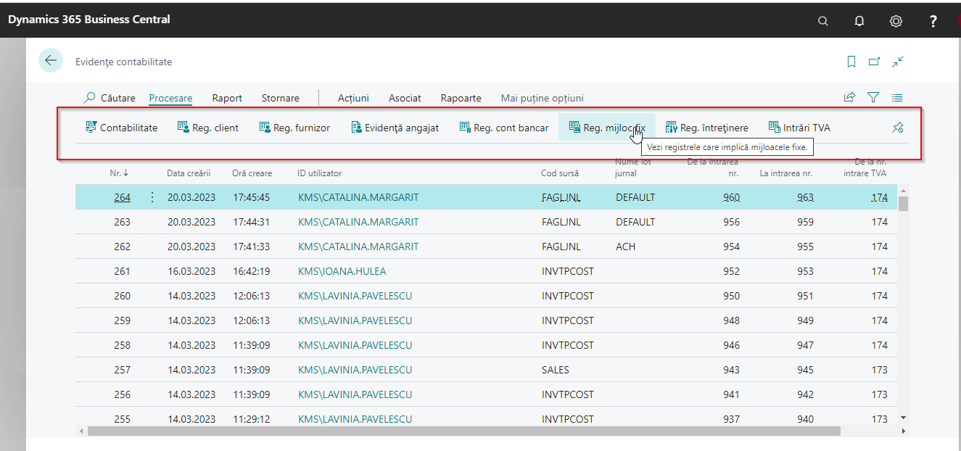The height and width of the screenshot is (451, 961).
Task: Click the ID utilizator column header
Action: click(x=319, y=173)
